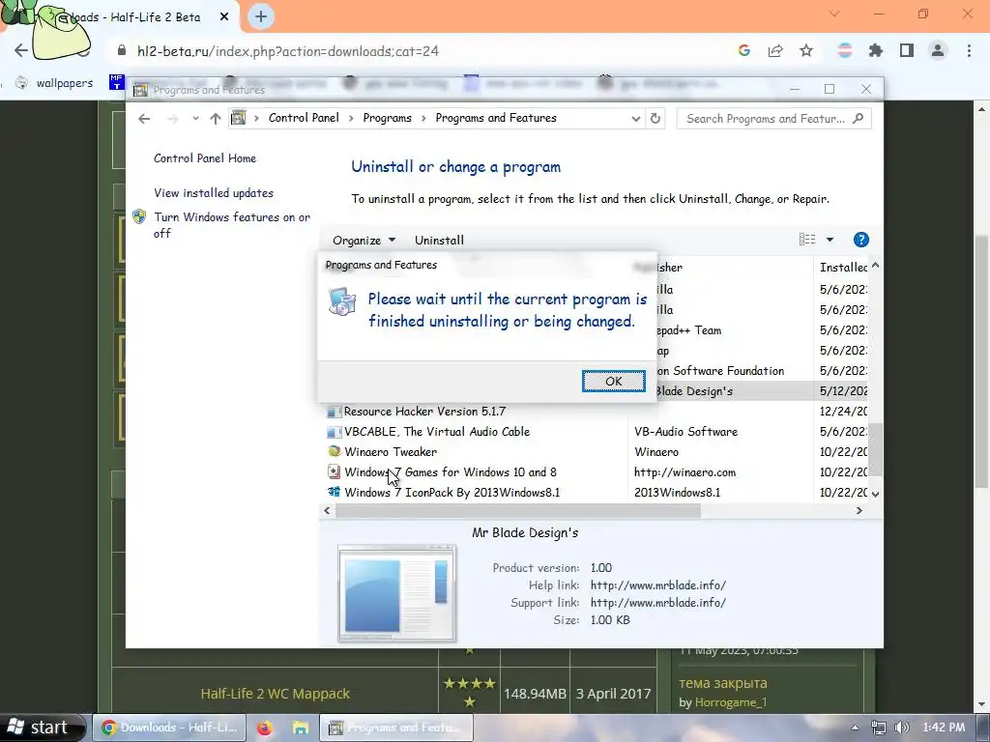The image size is (990, 742).
Task: Click the horizontal scrollbar right arrow
Action: pos(859,510)
